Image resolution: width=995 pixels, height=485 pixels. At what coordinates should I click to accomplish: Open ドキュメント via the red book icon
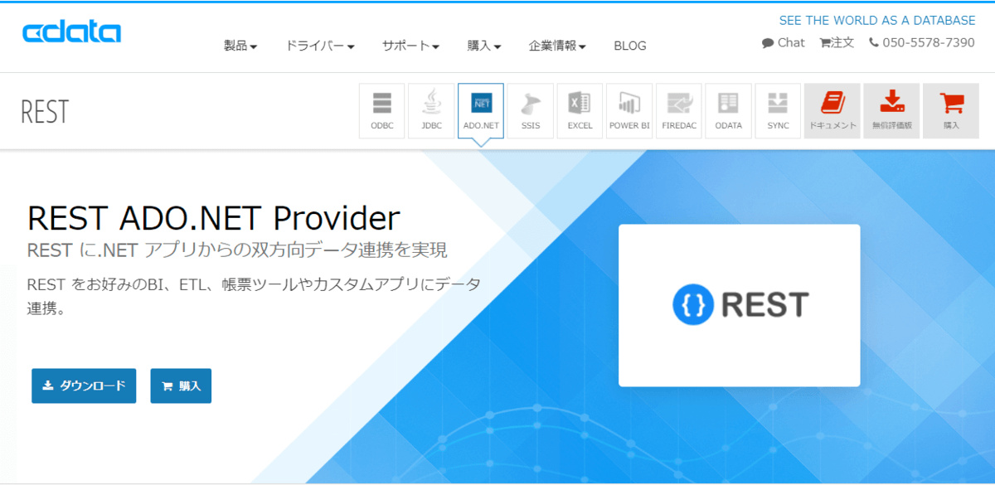(x=832, y=111)
